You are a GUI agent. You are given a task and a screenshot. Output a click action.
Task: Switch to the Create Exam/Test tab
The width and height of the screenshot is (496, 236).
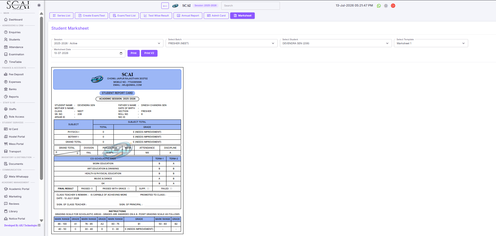coord(91,16)
